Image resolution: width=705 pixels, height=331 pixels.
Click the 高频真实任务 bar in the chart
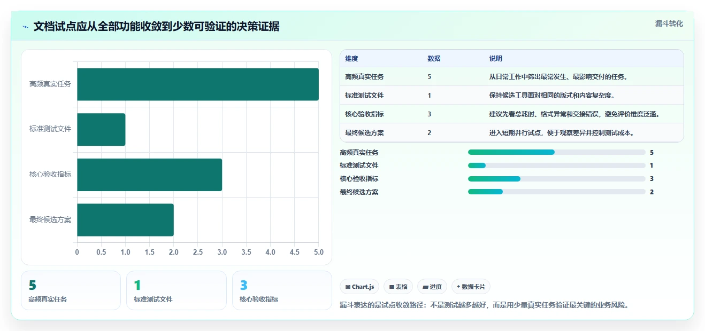(198, 84)
